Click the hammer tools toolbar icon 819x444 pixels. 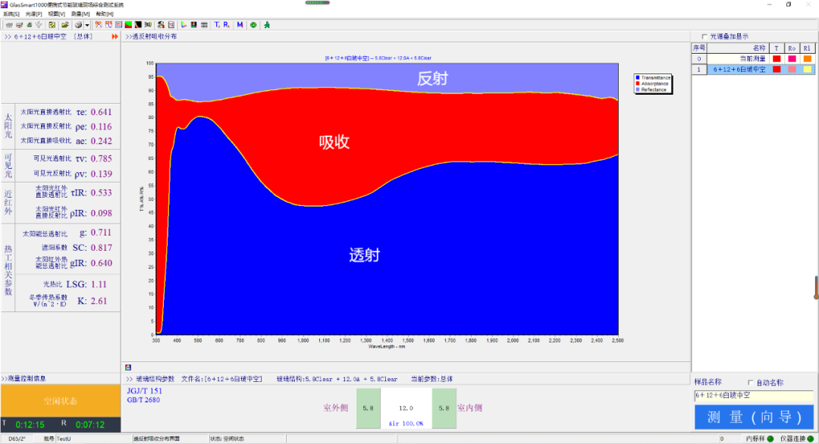(x=161, y=24)
